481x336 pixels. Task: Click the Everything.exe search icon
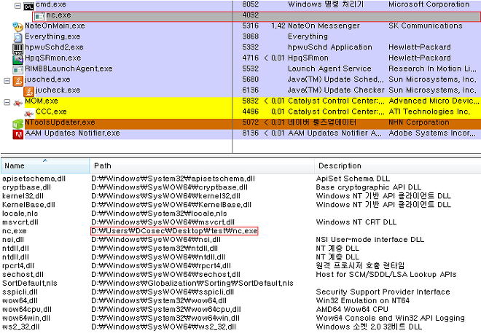[17, 37]
